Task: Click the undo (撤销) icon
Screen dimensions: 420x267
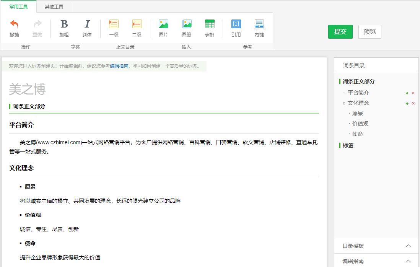Action: pyautogui.click(x=14, y=24)
